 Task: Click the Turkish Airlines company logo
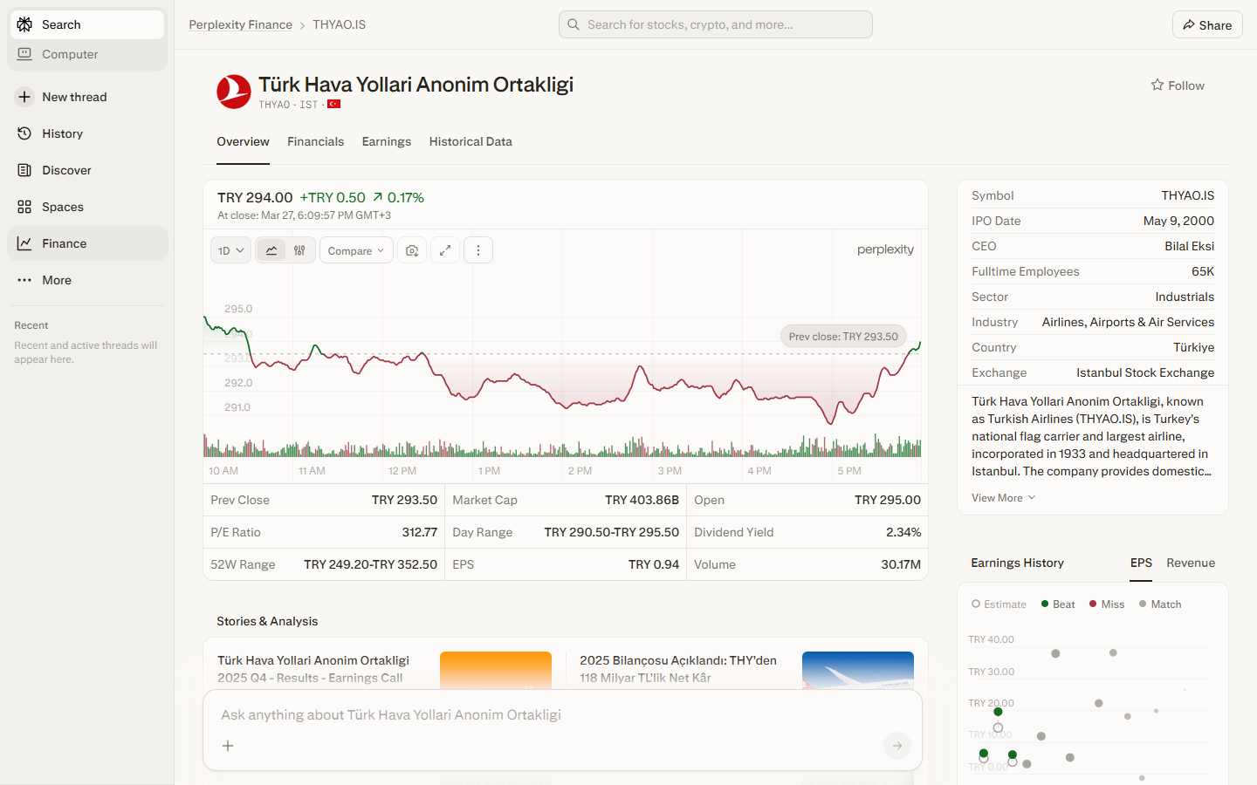click(233, 92)
